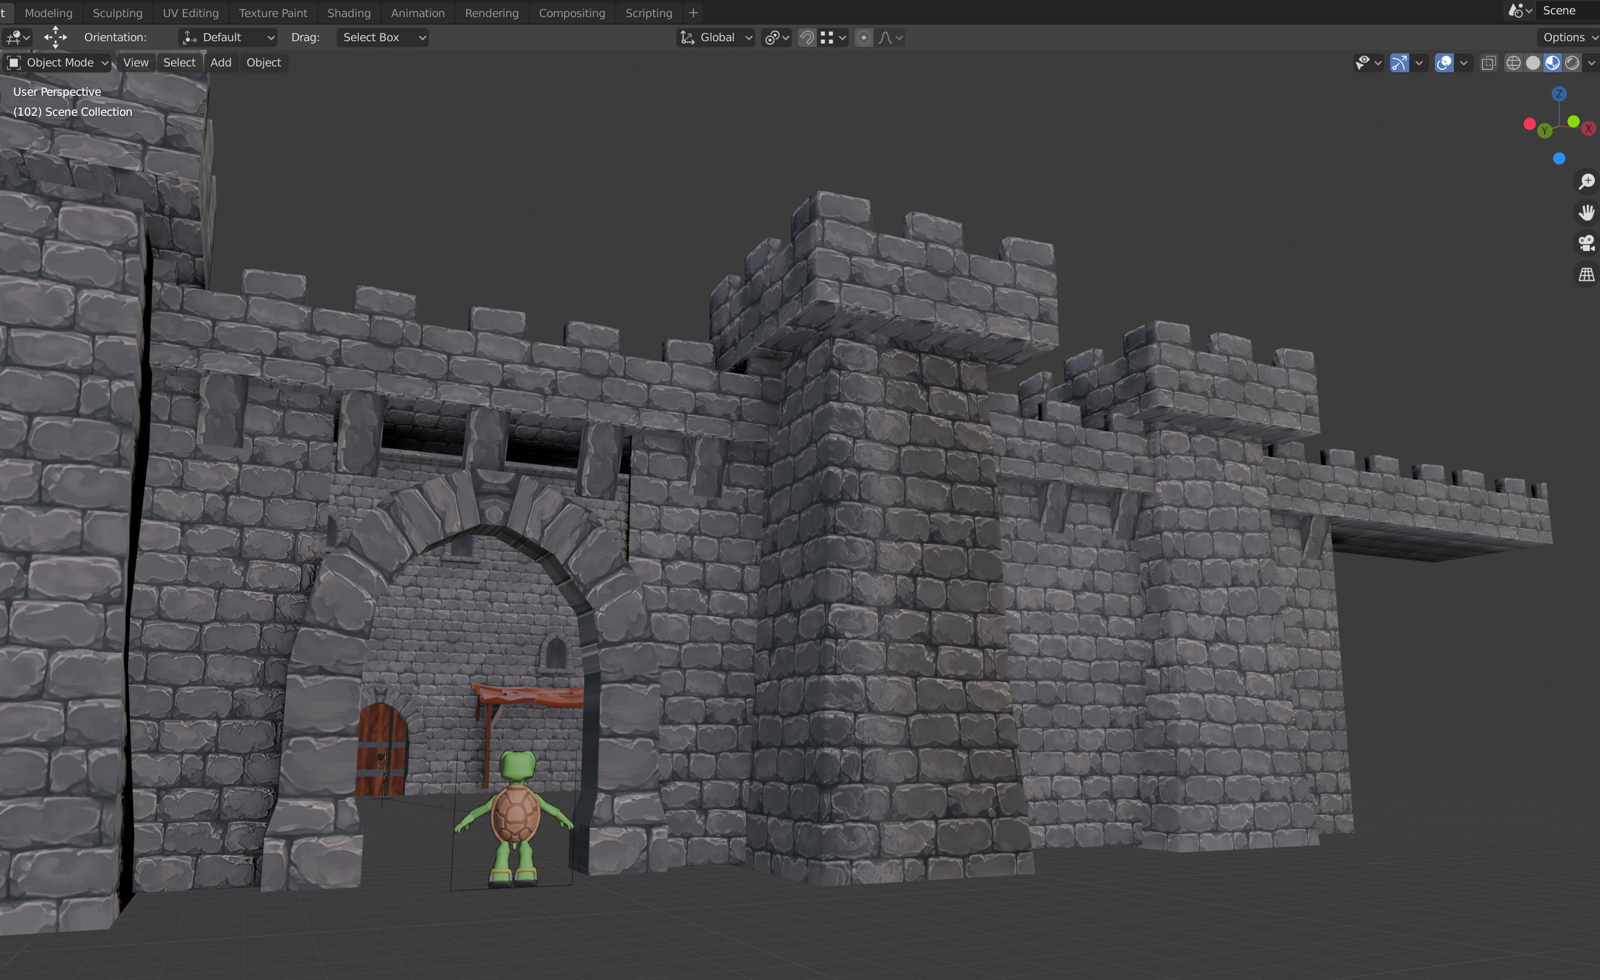Image resolution: width=1600 pixels, height=980 pixels.
Task: Open the Rendering workspace tab
Action: (491, 13)
